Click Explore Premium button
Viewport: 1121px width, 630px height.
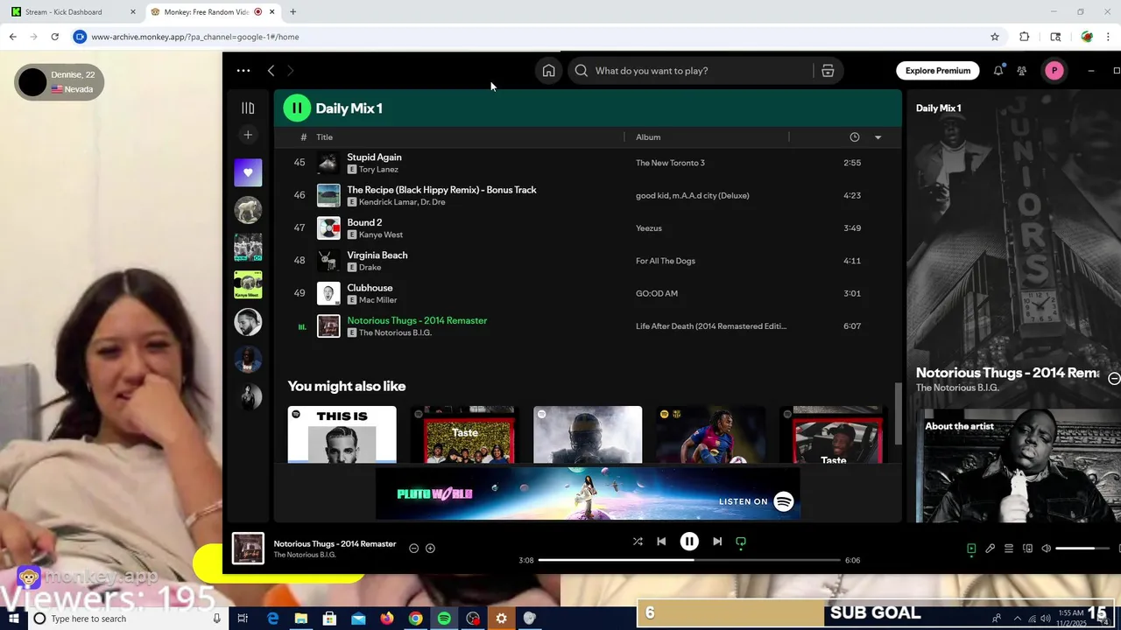click(x=938, y=71)
